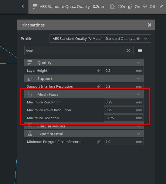The width and height of the screenshot is (166, 184).
Task: Click the star icon in the Profile box
Action: [138, 39]
